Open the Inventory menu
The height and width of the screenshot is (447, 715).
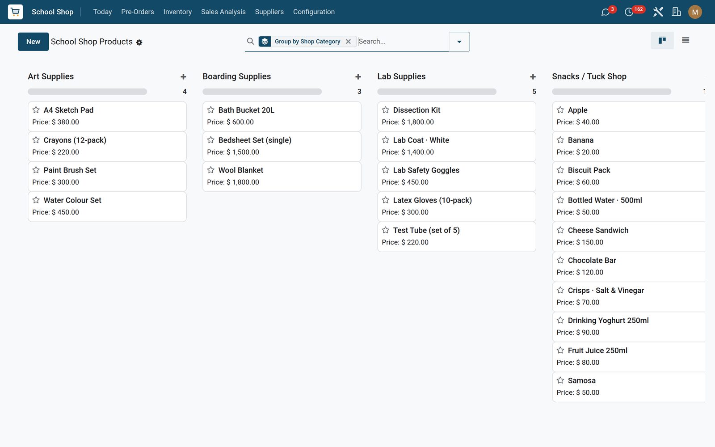click(x=177, y=12)
